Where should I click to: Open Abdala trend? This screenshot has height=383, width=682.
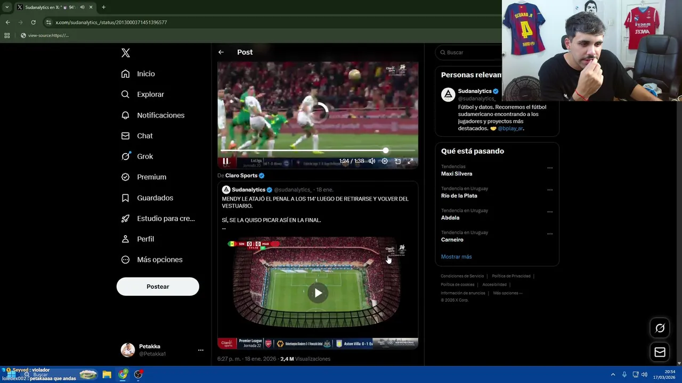click(450, 218)
